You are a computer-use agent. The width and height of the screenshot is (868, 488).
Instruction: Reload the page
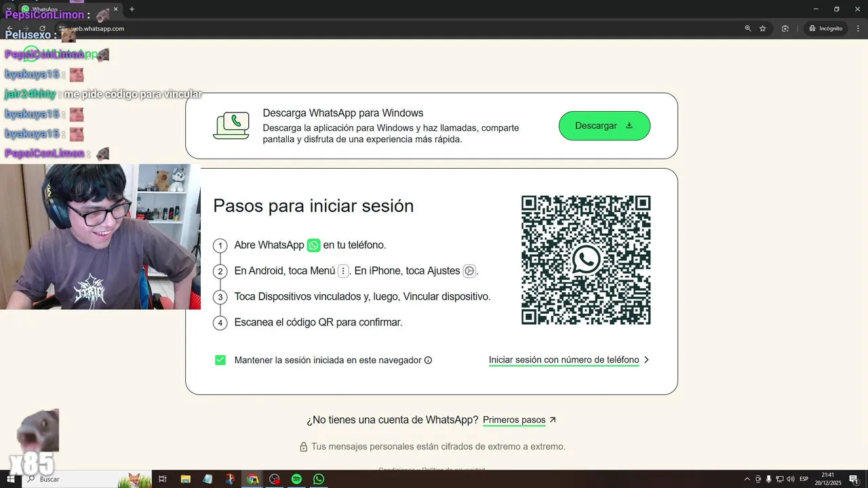click(42, 28)
